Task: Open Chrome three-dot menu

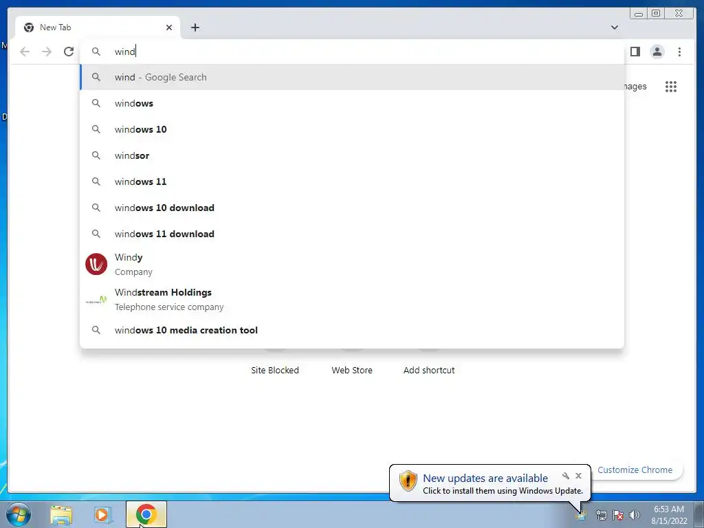Action: (x=679, y=52)
